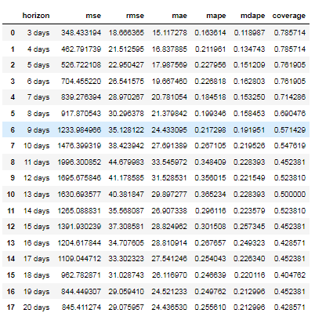This screenshot has width=315, height=313.
Task: Select mse value 844.449307
Action: (x=81, y=292)
